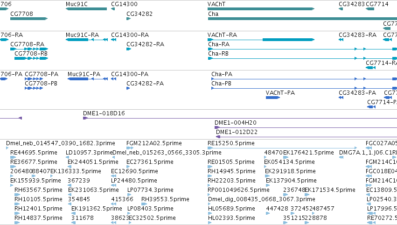Select the RE15250.5prime EST label
397x225 pixels.
click(x=231, y=143)
